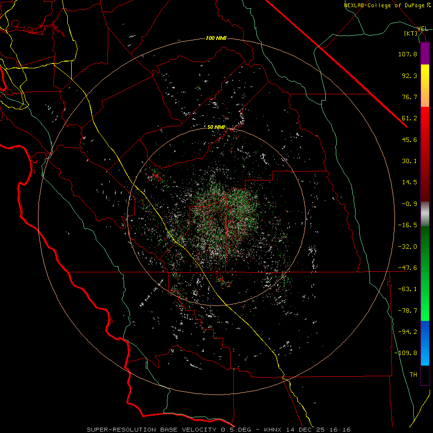Click the [KT] units label
The height and width of the screenshot is (433, 433).
click(x=411, y=33)
